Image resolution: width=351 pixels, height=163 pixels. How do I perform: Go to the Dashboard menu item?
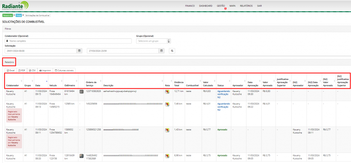click(206, 6)
